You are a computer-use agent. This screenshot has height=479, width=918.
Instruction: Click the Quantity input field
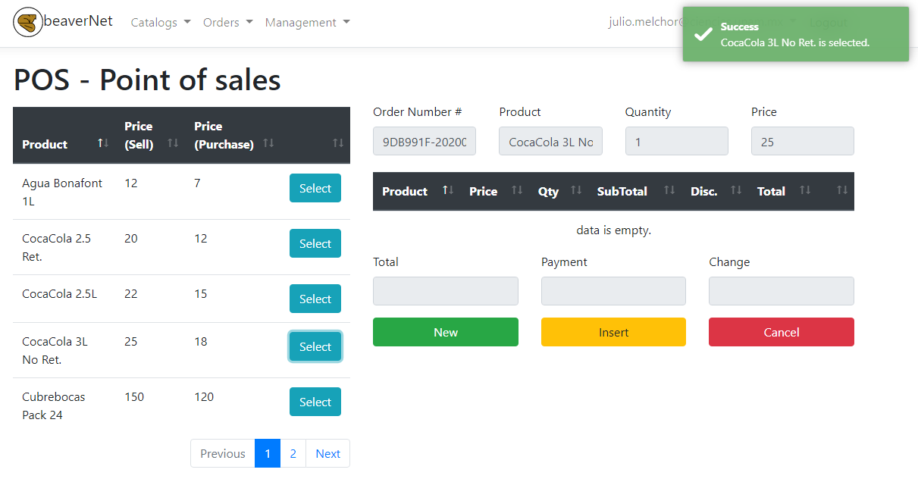[676, 141]
